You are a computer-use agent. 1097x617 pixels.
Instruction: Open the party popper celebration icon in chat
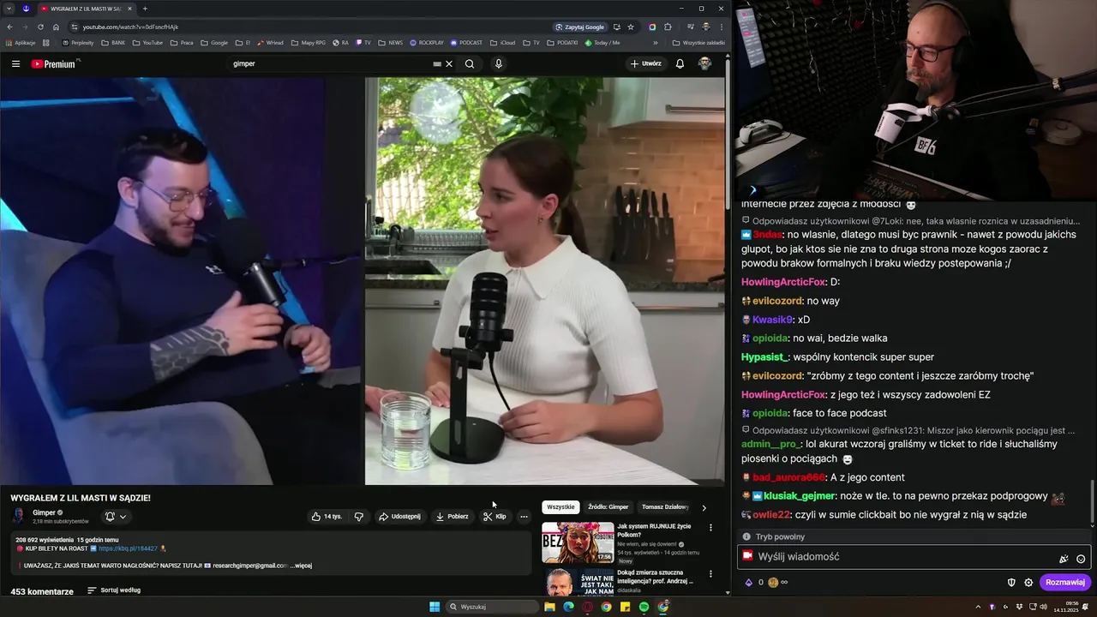click(x=1064, y=559)
